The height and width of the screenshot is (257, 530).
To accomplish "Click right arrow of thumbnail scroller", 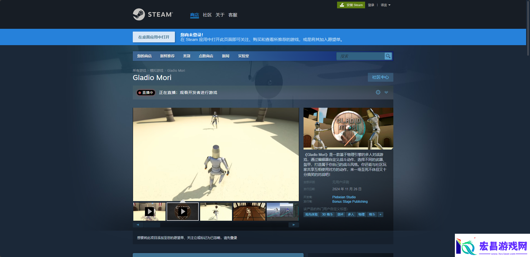I will coord(294,225).
